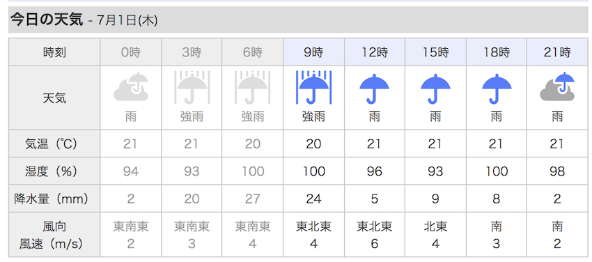The height and width of the screenshot is (262, 592).
Task: Select the 9時 column header
Action: pos(313,52)
